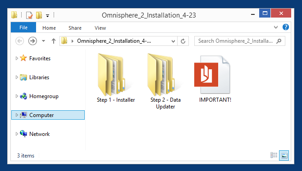Close the Explorer window
This screenshot has width=302, height=171.
click(x=281, y=13)
